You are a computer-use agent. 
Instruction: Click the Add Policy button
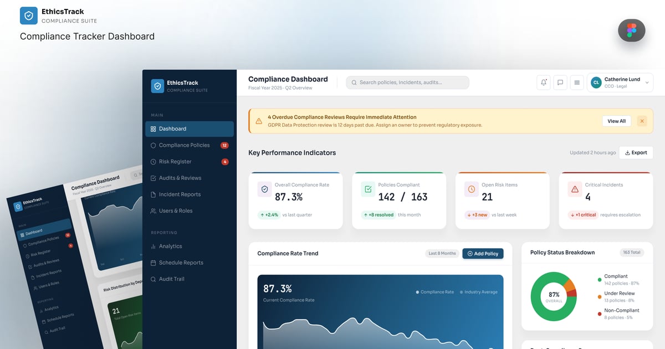pos(483,253)
